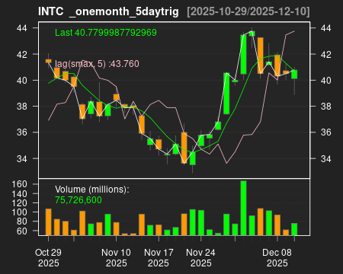343x274 pixels.
Task: Click the green candlestick spanning 40.5 to 43.5
Action: [x=243, y=55]
